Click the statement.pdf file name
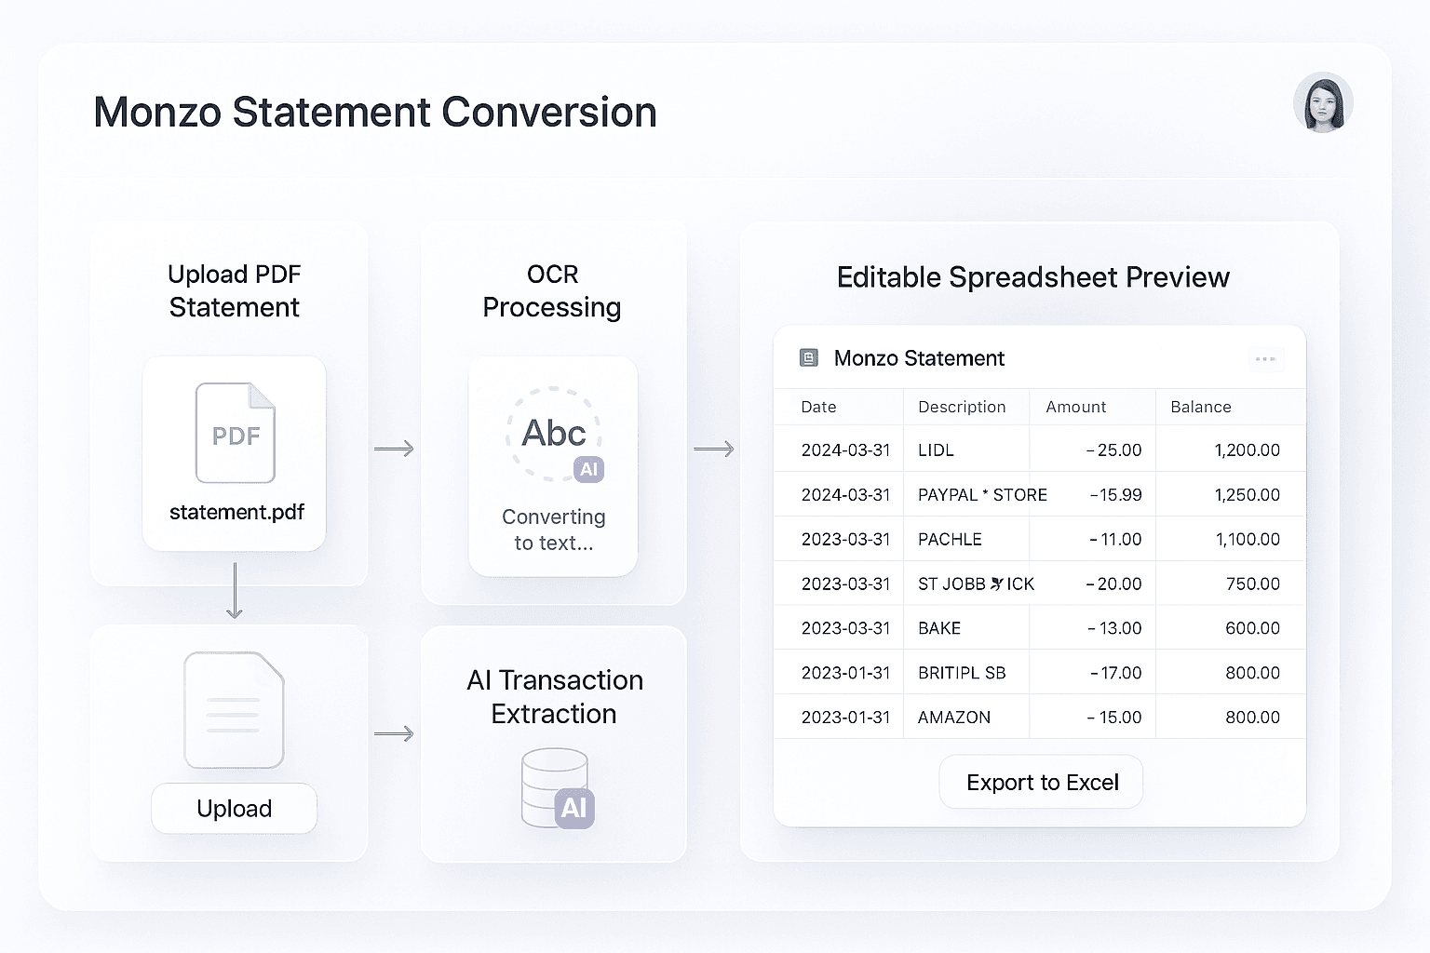The width and height of the screenshot is (1430, 953). [236, 512]
